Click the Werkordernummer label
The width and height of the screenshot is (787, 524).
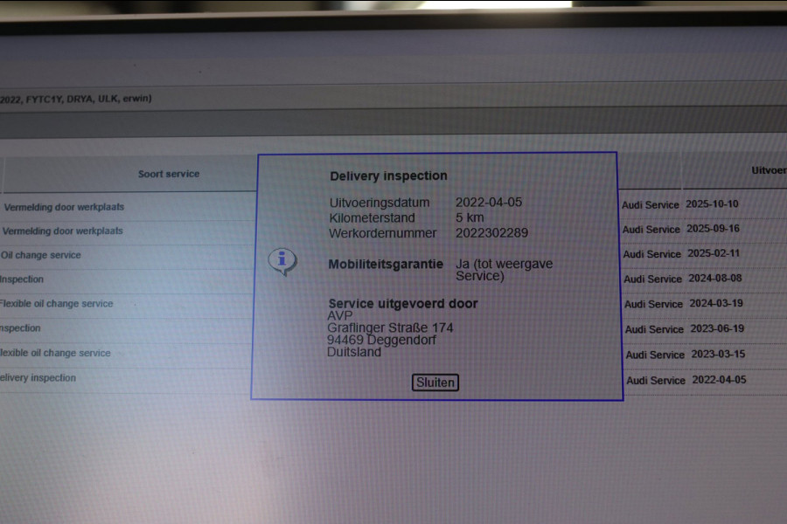(383, 233)
